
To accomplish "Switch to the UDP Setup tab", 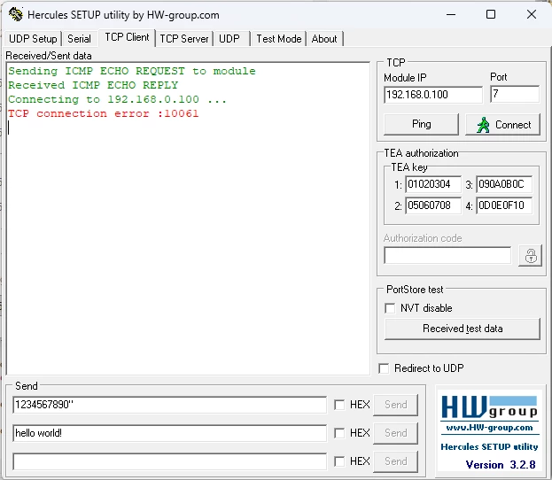I will coord(33,38).
